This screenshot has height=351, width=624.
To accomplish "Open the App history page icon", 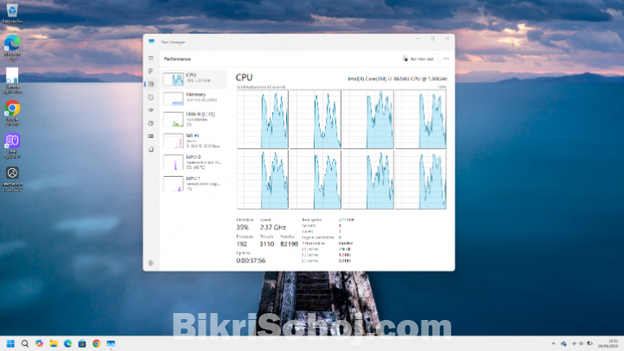I will (150, 97).
